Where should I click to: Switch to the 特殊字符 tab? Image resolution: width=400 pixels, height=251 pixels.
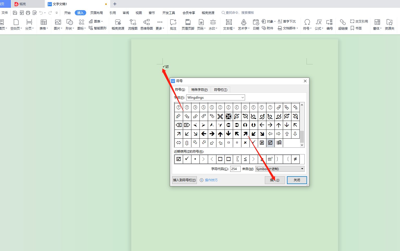click(199, 90)
